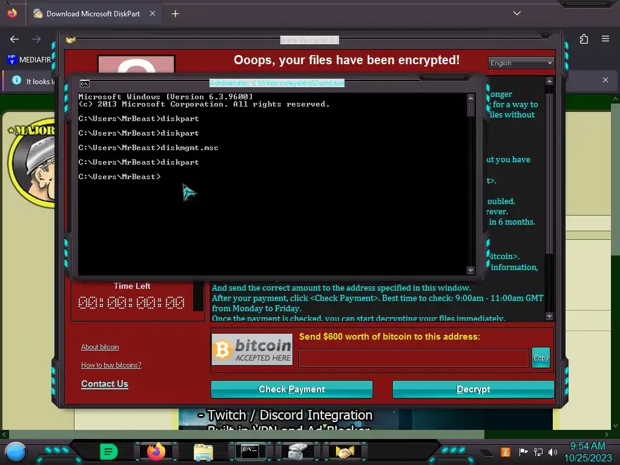Image resolution: width=620 pixels, height=465 pixels.
Task: Dismiss the Firefox notification bar
Action: click(x=605, y=80)
